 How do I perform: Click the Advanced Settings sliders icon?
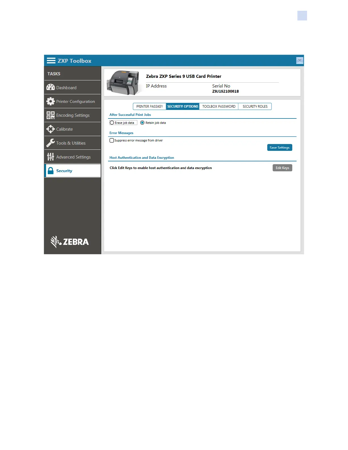tap(51, 157)
